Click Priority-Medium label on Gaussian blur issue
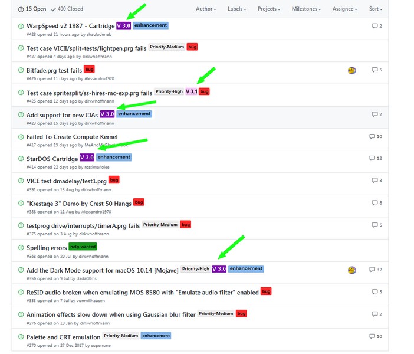This screenshot has width=414, height=354. 216,313
